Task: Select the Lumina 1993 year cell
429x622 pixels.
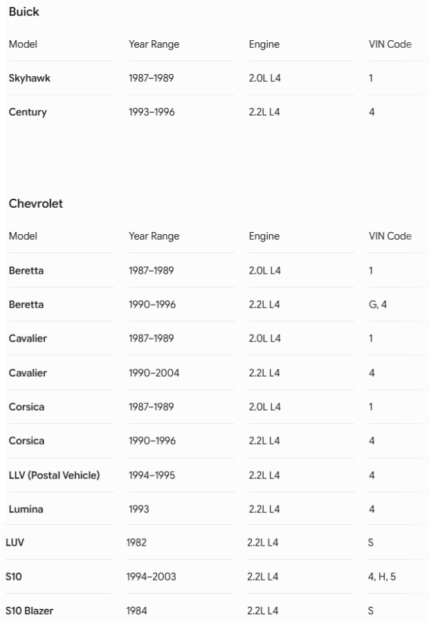Action: coord(138,509)
